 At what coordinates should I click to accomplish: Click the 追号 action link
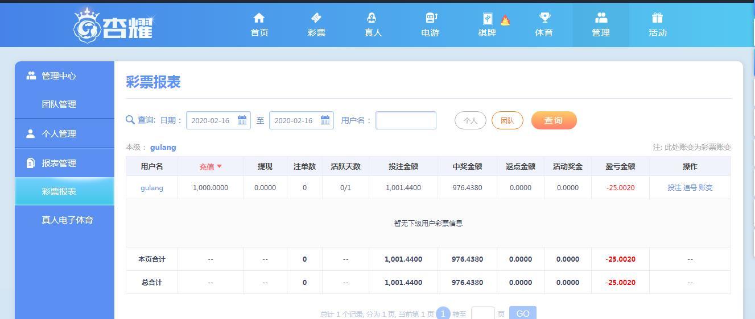(x=690, y=187)
